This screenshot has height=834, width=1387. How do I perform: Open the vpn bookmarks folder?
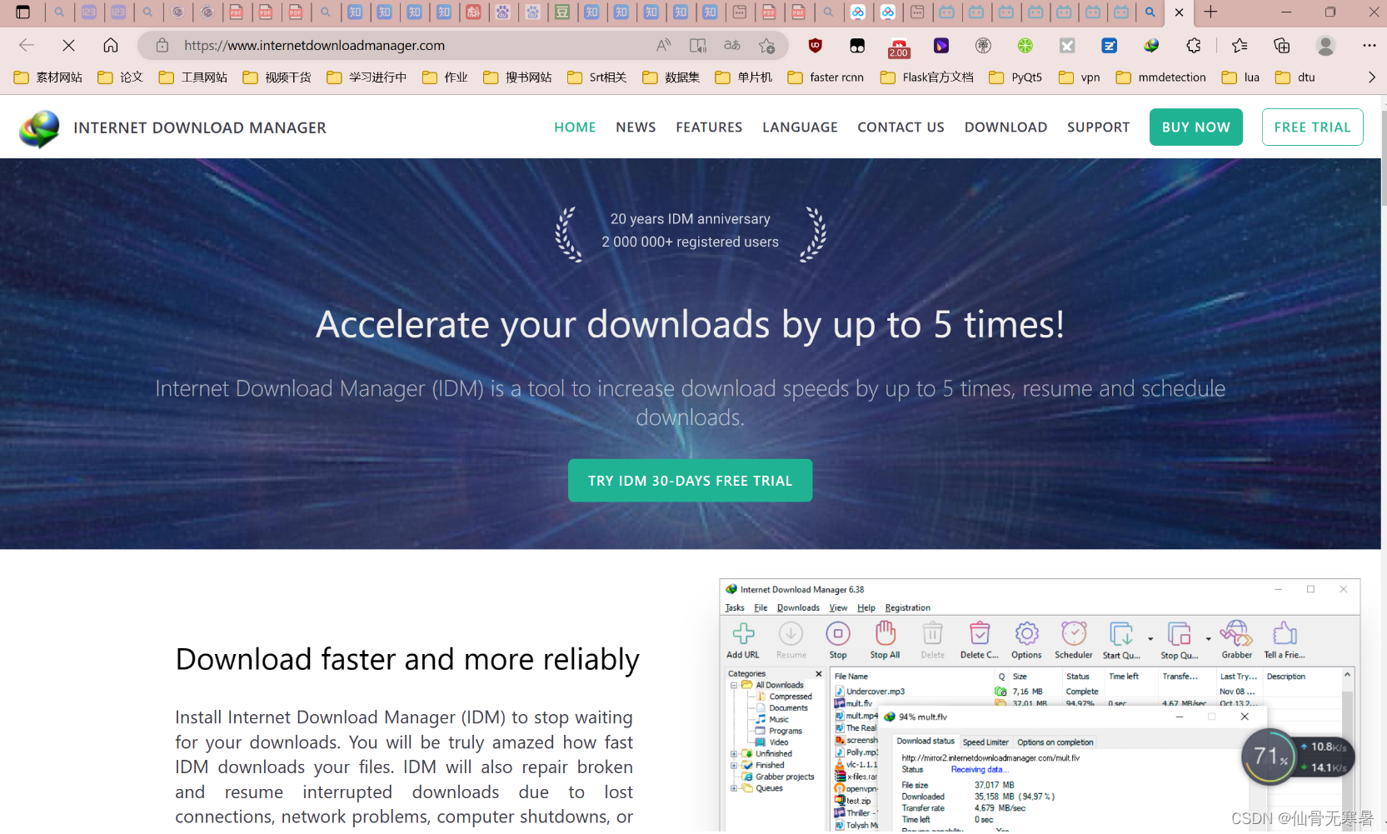[x=1080, y=77]
